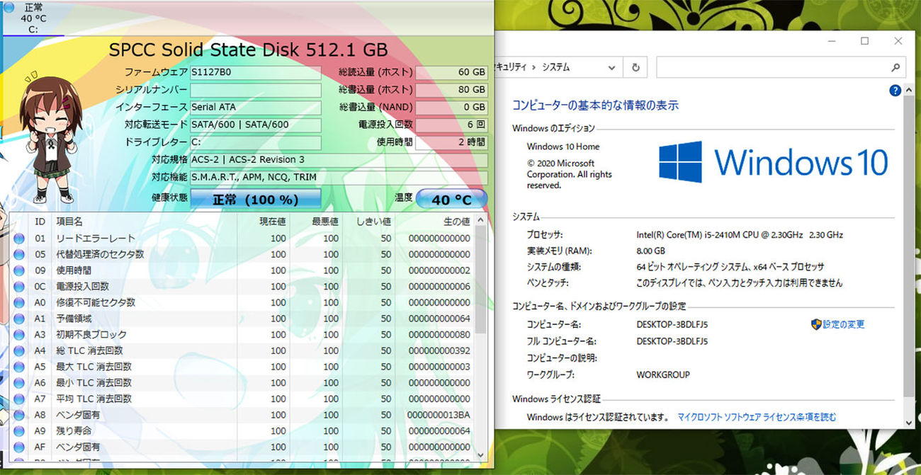Click the ID column header in SMART table
Screen dimensions: 921x475
coord(40,222)
